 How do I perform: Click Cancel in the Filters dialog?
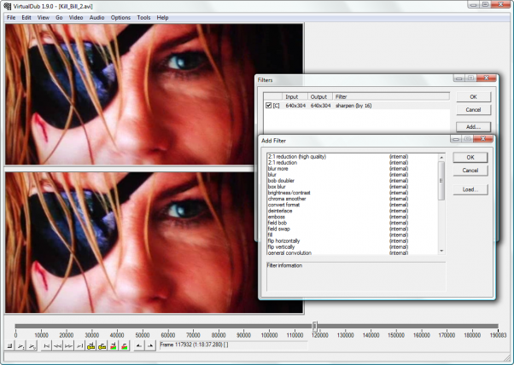click(473, 110)
